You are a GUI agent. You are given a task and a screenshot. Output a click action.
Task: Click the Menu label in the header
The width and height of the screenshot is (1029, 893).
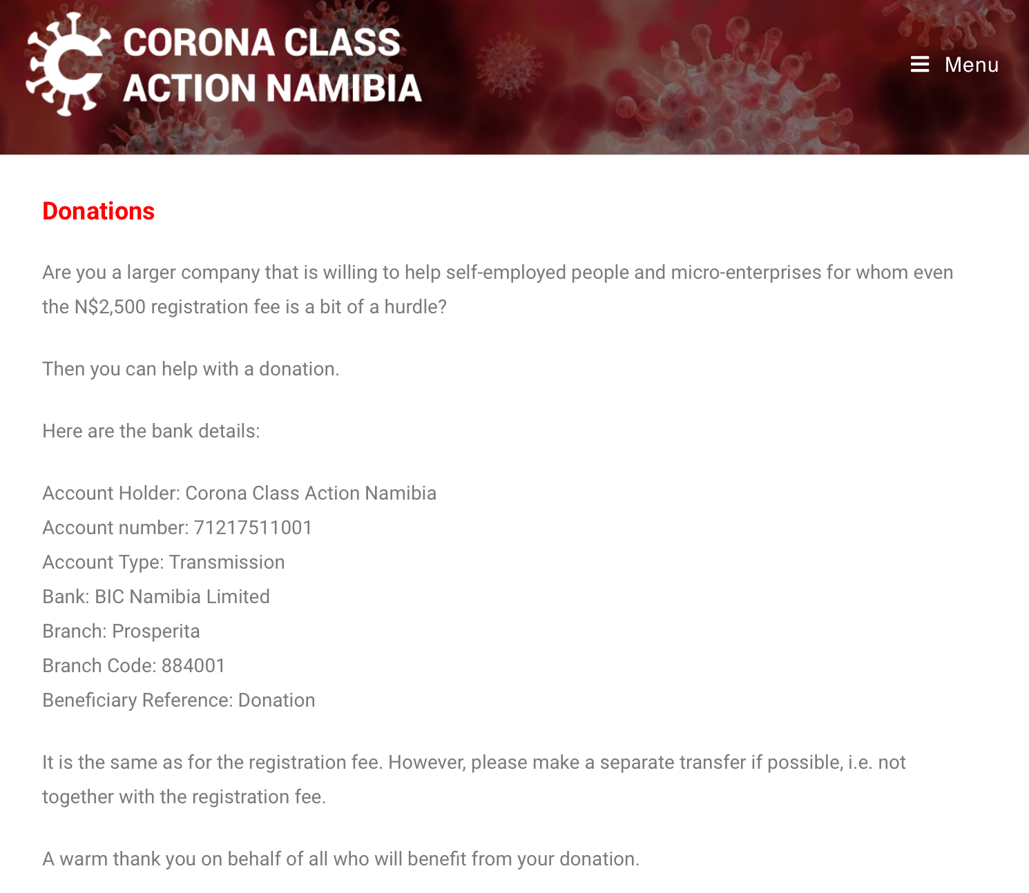click(972, 64)
